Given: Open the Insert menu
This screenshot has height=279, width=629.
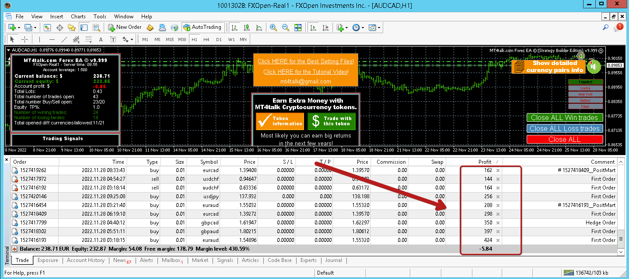Looking at the screenshot, I should point(57,17).
